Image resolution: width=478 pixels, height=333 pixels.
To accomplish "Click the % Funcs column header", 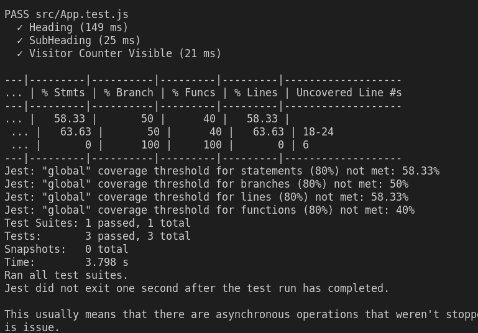I will [x=193, y=93].
